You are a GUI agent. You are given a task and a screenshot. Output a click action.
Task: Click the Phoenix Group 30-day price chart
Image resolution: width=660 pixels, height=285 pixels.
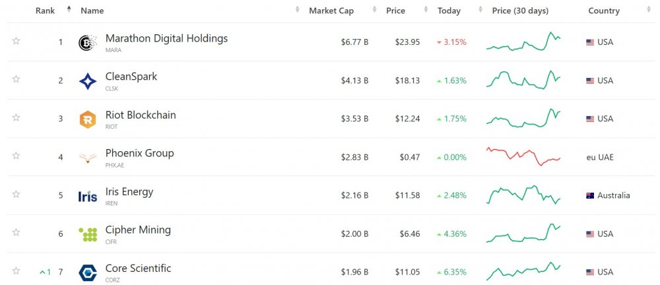[523, 157]
